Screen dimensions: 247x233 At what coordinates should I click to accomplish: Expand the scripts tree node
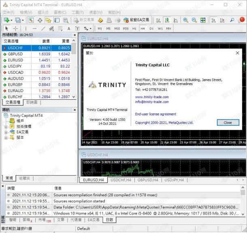coord(6,138)
